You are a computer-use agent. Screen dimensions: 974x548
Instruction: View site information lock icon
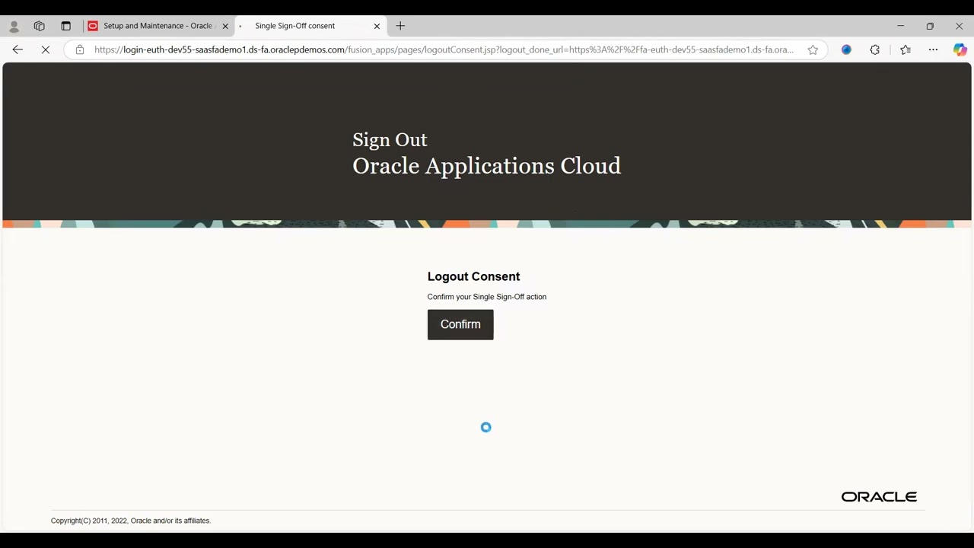(x=80, y=49)
